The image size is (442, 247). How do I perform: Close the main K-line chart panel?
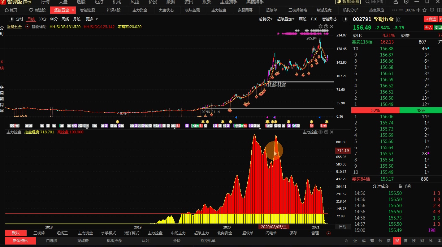(331, 27)
